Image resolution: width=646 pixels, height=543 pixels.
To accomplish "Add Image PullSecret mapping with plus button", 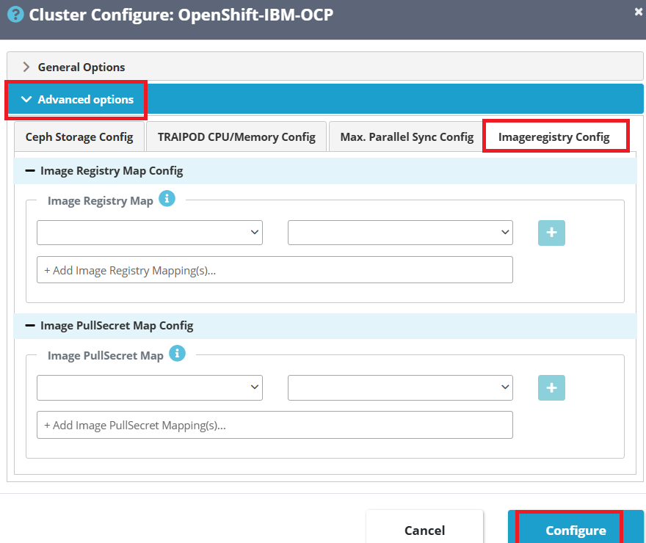I will click(551, 387).
